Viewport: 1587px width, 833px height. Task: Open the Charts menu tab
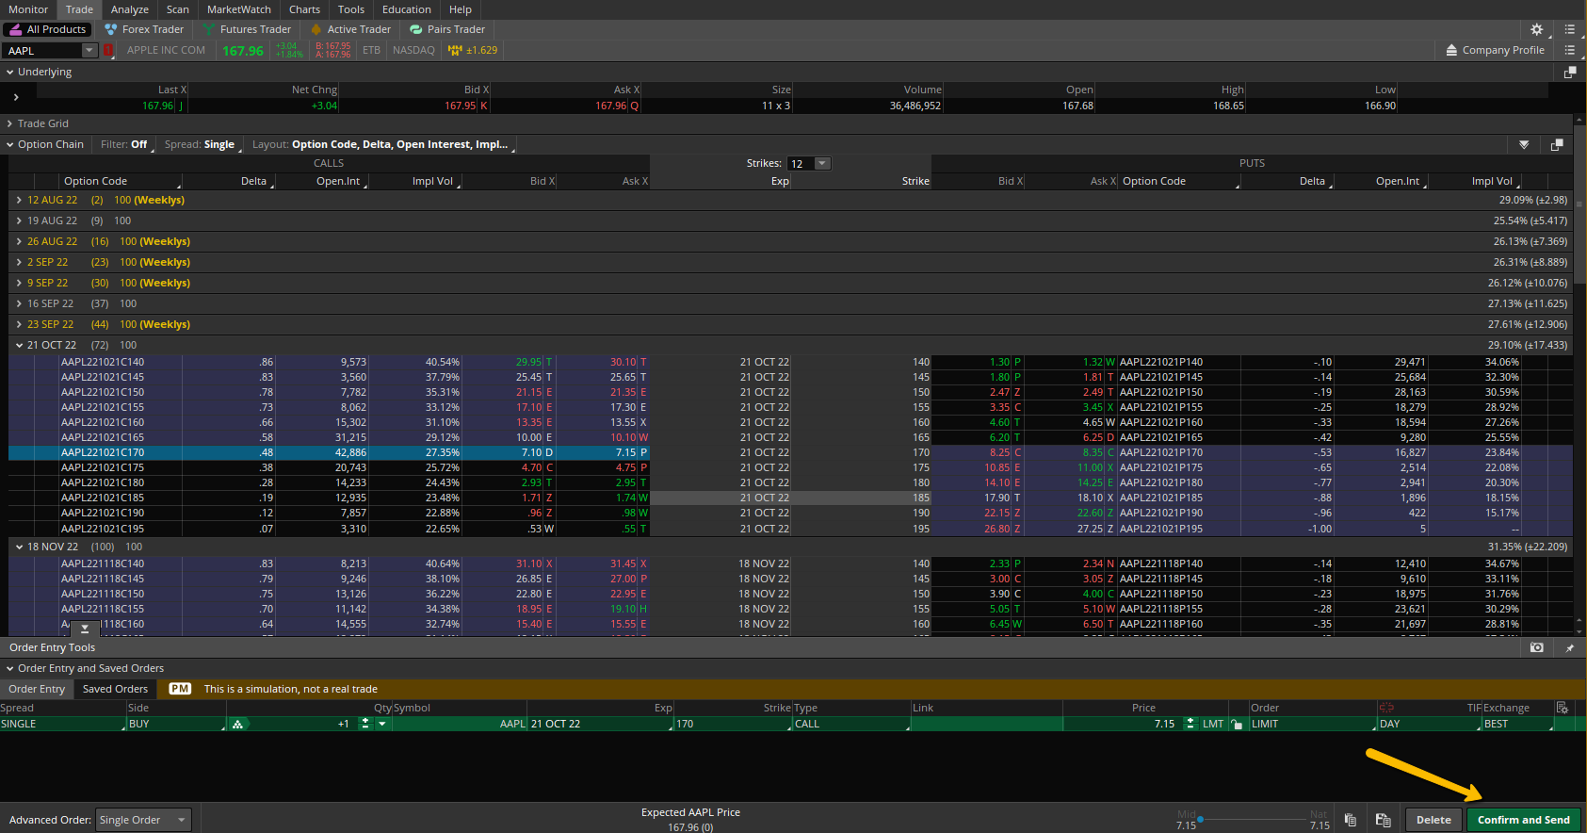point(304,9)
